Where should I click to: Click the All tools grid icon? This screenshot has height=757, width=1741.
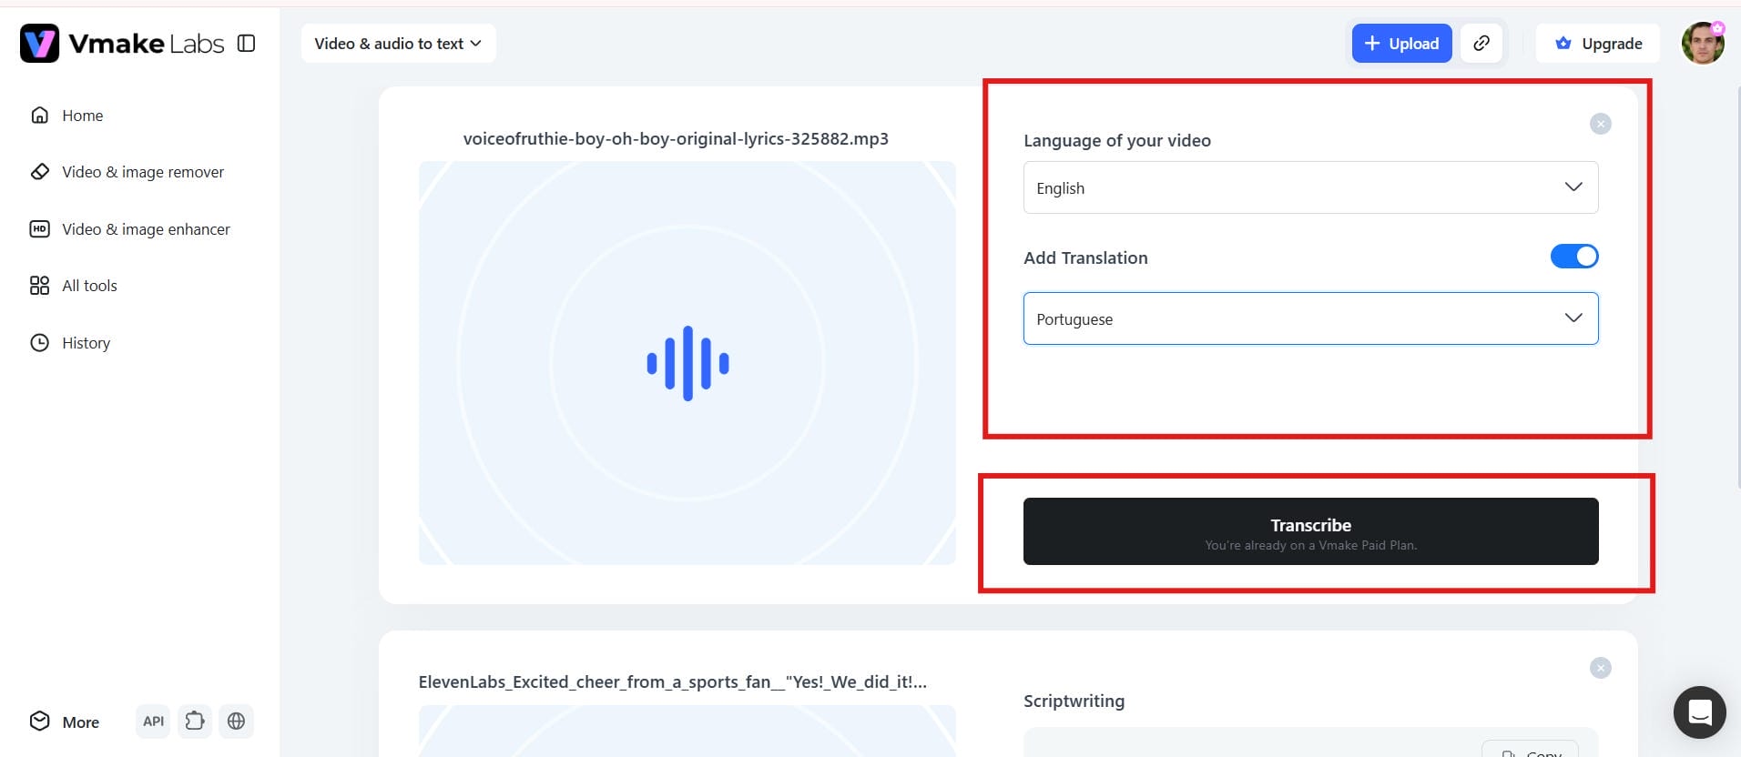point(39,286)
